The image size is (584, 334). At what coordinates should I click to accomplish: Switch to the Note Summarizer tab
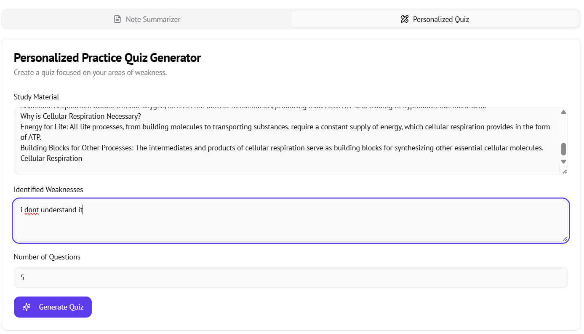pos(147,19)
